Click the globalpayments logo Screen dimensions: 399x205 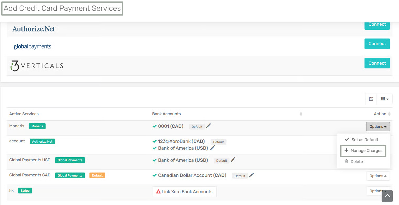pyautogui.click(x=32, y=47)
